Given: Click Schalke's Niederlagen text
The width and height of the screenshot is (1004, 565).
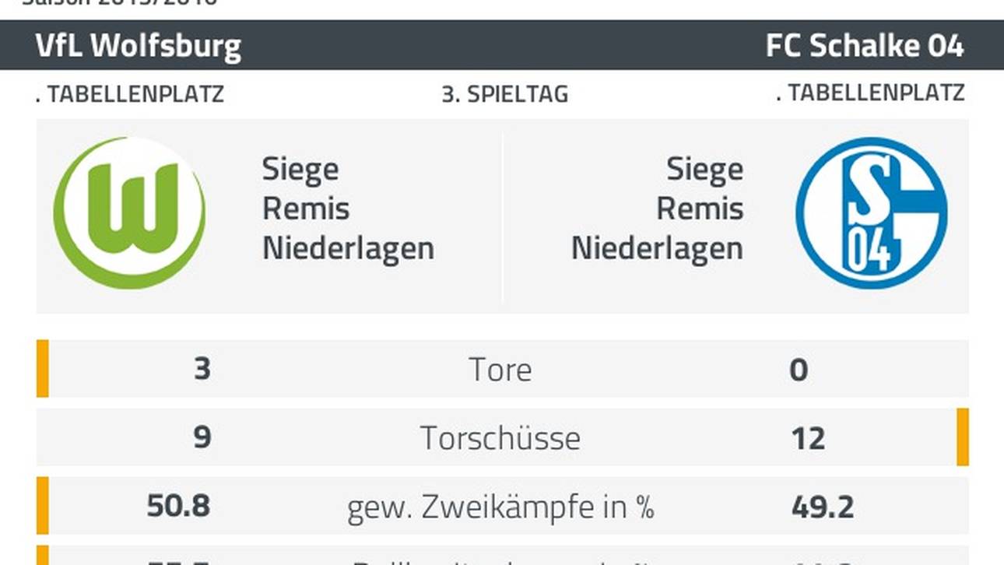Looking at the screenshot, I should 657,249.
